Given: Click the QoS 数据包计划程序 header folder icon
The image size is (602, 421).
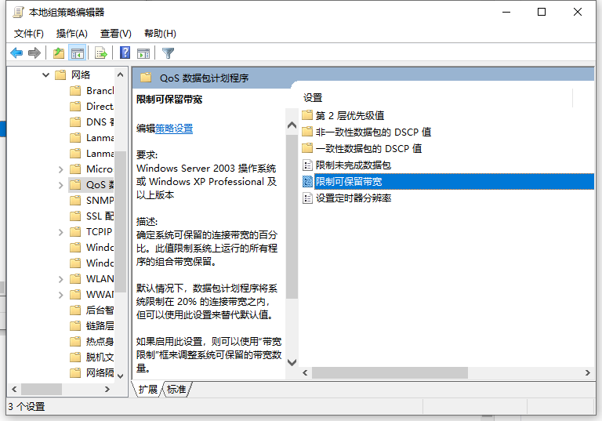Looking at the screenshot, I should coord(146,78).
